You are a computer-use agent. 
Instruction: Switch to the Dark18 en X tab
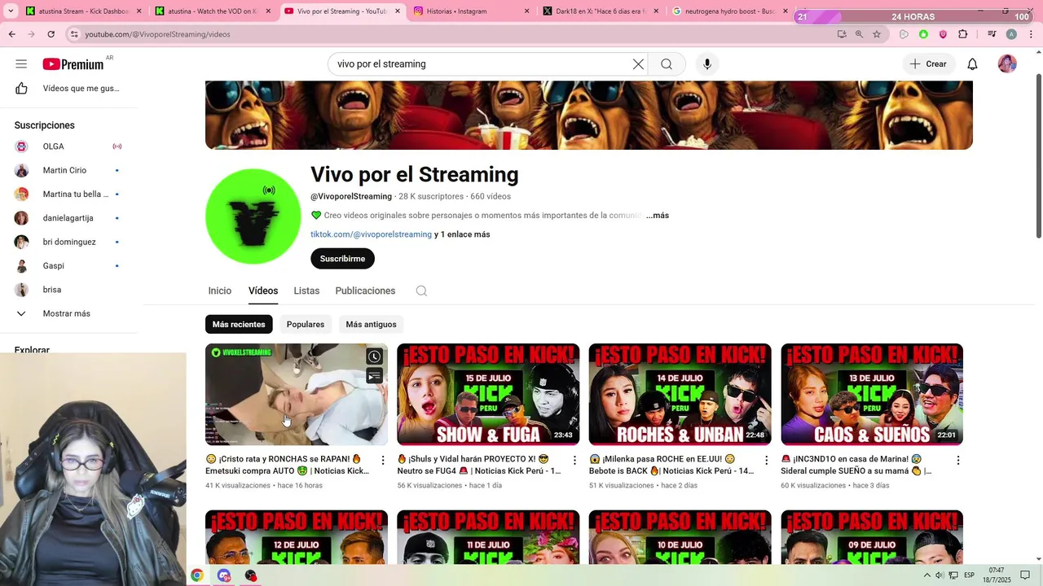[x=599, y=11]
